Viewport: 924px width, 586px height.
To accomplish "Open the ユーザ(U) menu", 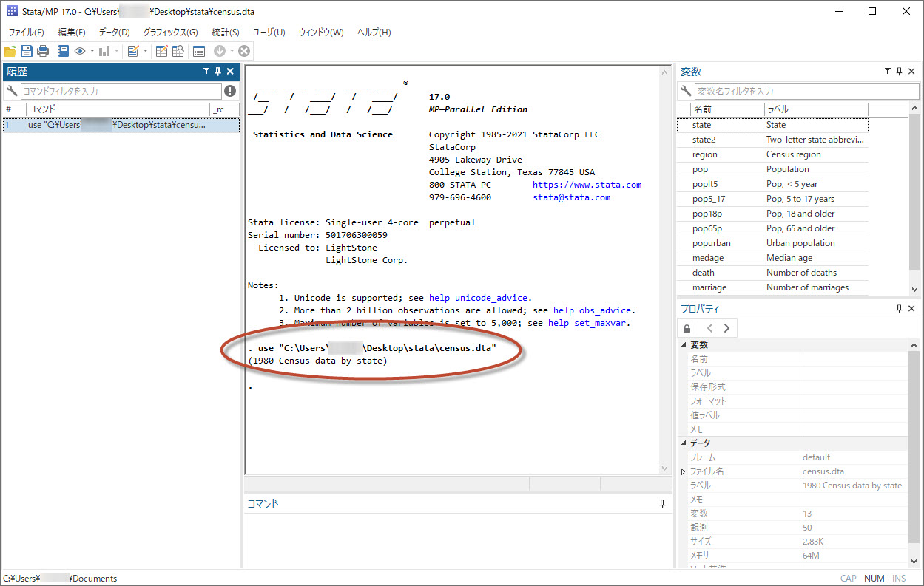I will 269,33.
